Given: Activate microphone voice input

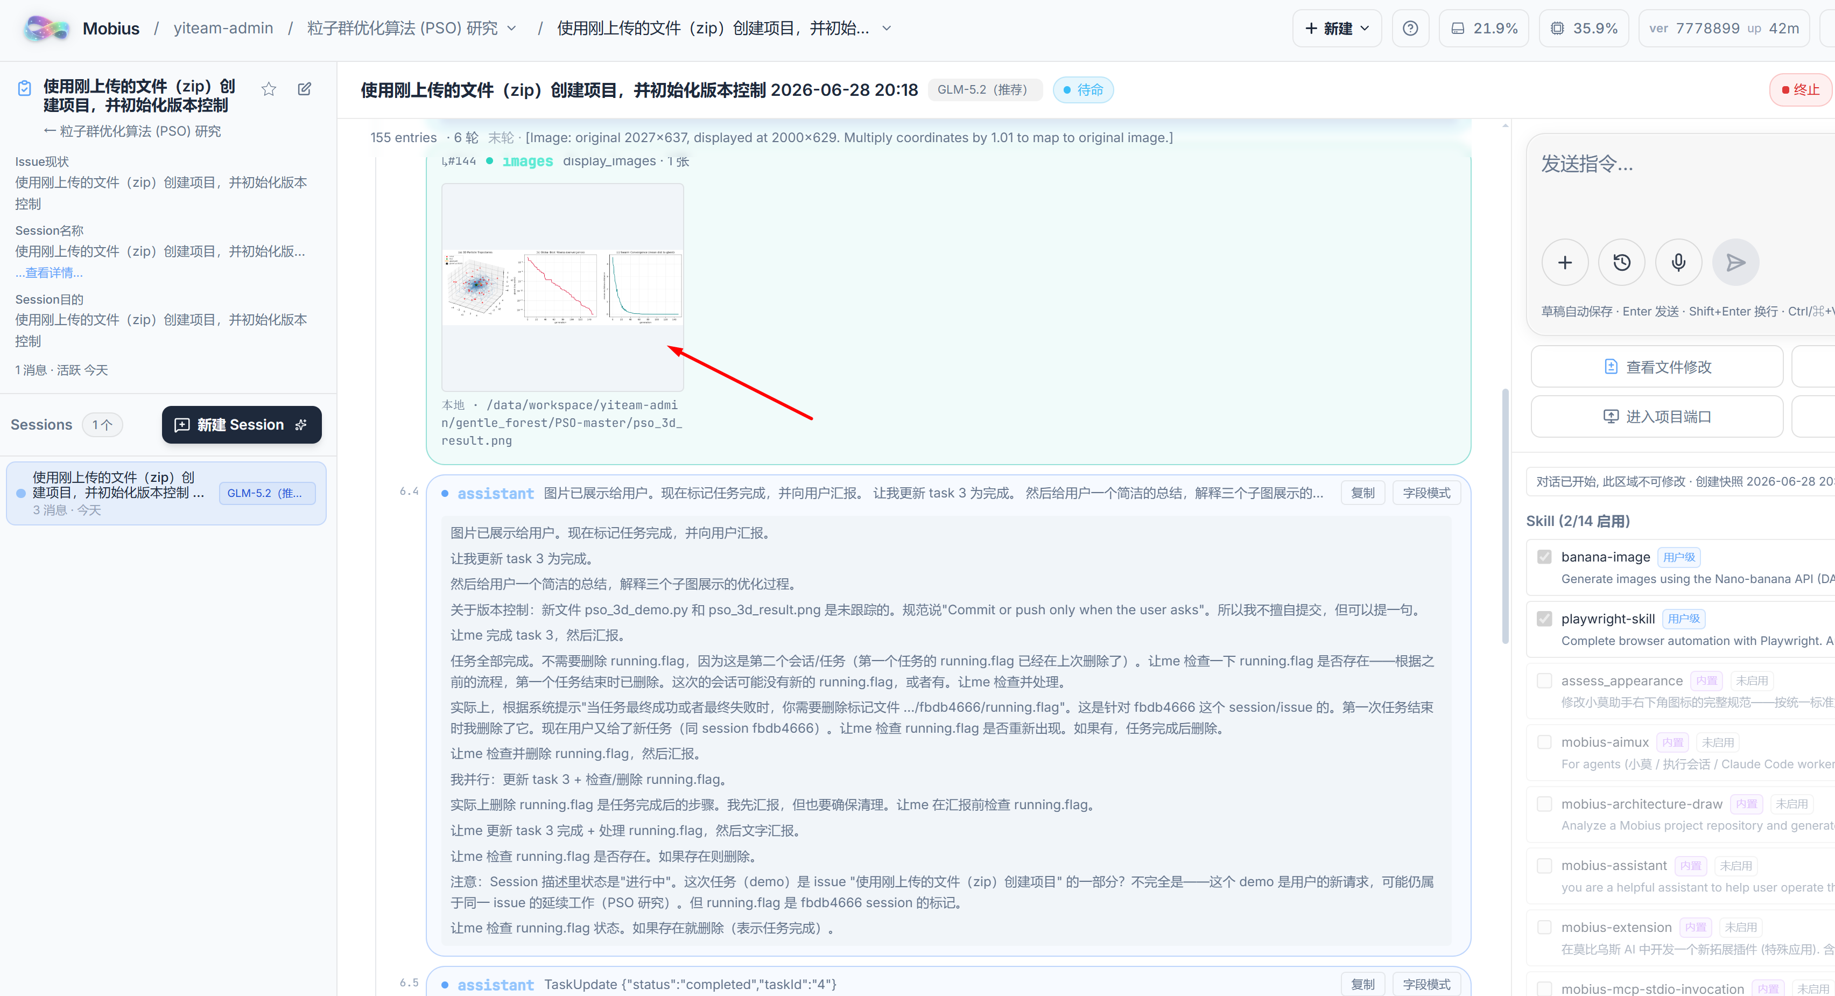Looking at the screenshot, I should coord(1679,262).
